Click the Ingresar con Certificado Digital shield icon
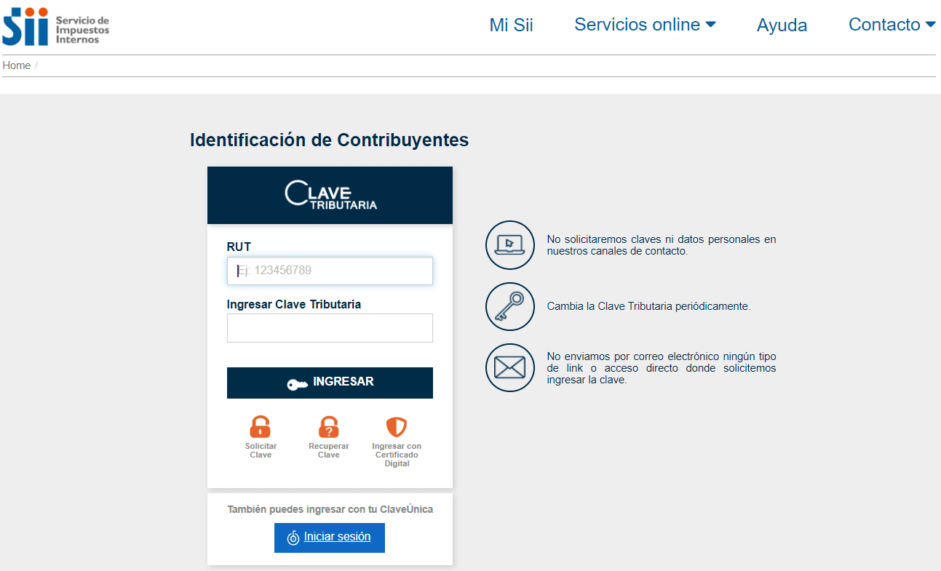This screenshot has width=941, height=571. 397,426
